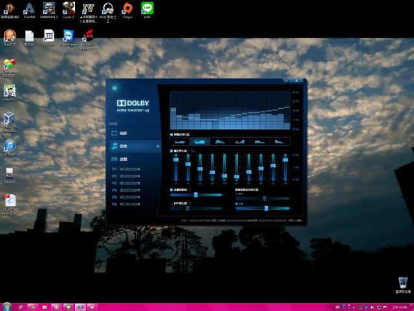
Task: Toggle the Graphic Equalizer checkbox
Action: pyautogui.click(x=171, y=151)
